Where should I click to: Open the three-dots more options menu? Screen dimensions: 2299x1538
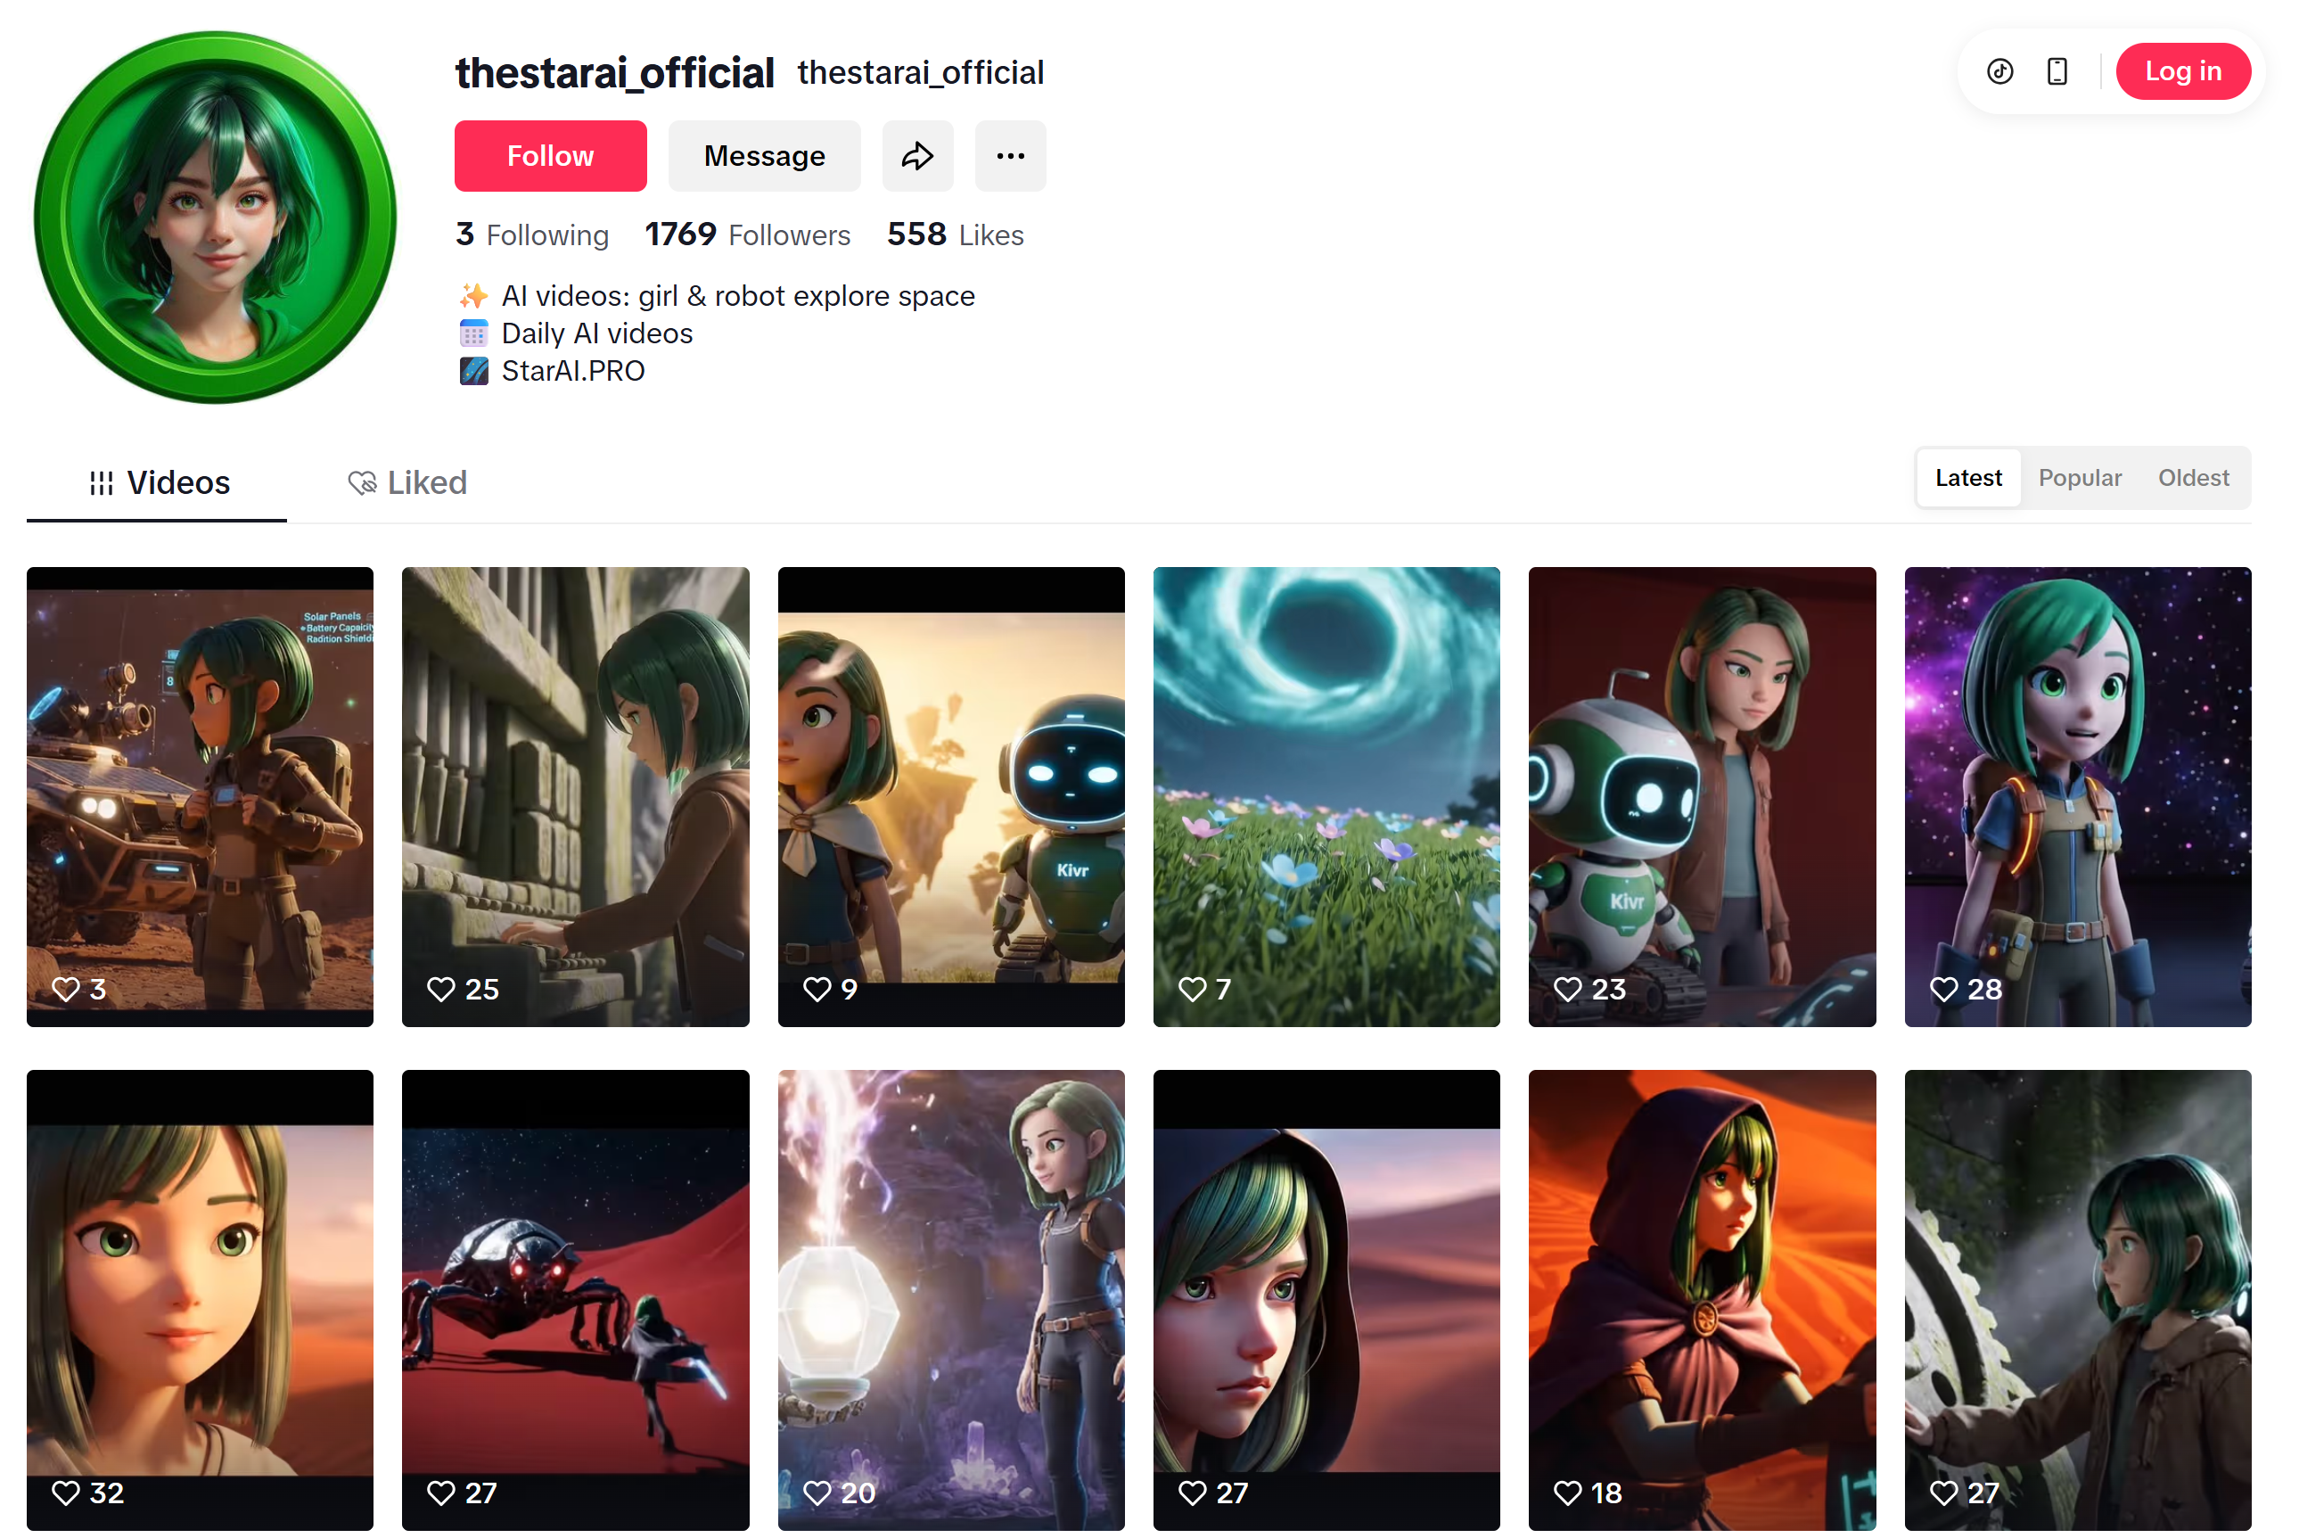click(x=1010, y=156)
